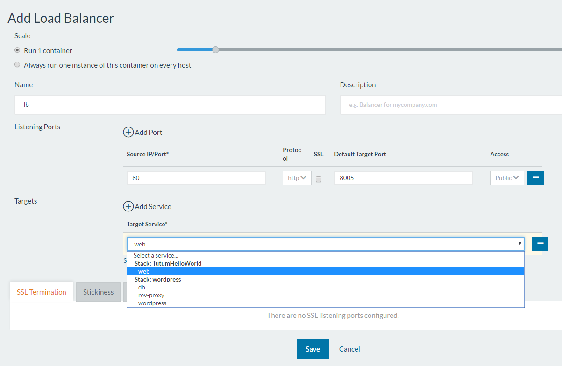The width and height of the screenshot is (562, 366).
Task: Select the Run 1 container option
Action: [x=17, y=49]
